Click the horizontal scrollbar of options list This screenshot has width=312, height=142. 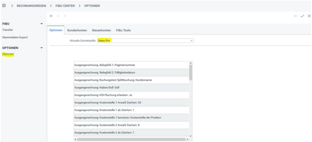point(131,139)
